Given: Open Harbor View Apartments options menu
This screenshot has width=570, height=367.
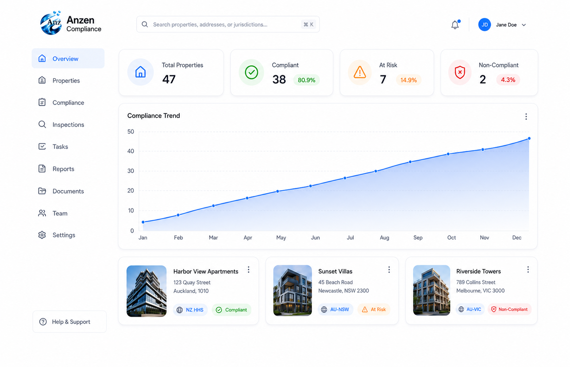Looking at the screenshot, I should coord(249,270).
